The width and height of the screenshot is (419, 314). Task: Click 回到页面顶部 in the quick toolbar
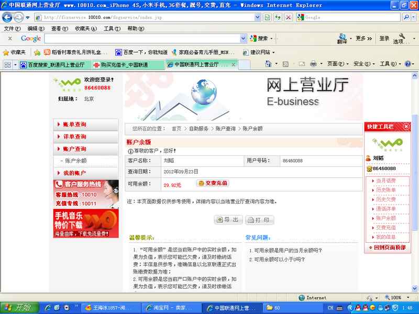coord(390,248)
